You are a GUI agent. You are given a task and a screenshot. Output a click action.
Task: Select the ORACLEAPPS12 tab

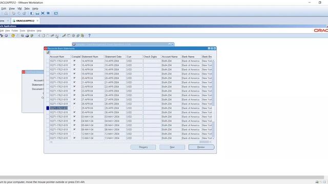pyautogui.click(x=25, y=21)
